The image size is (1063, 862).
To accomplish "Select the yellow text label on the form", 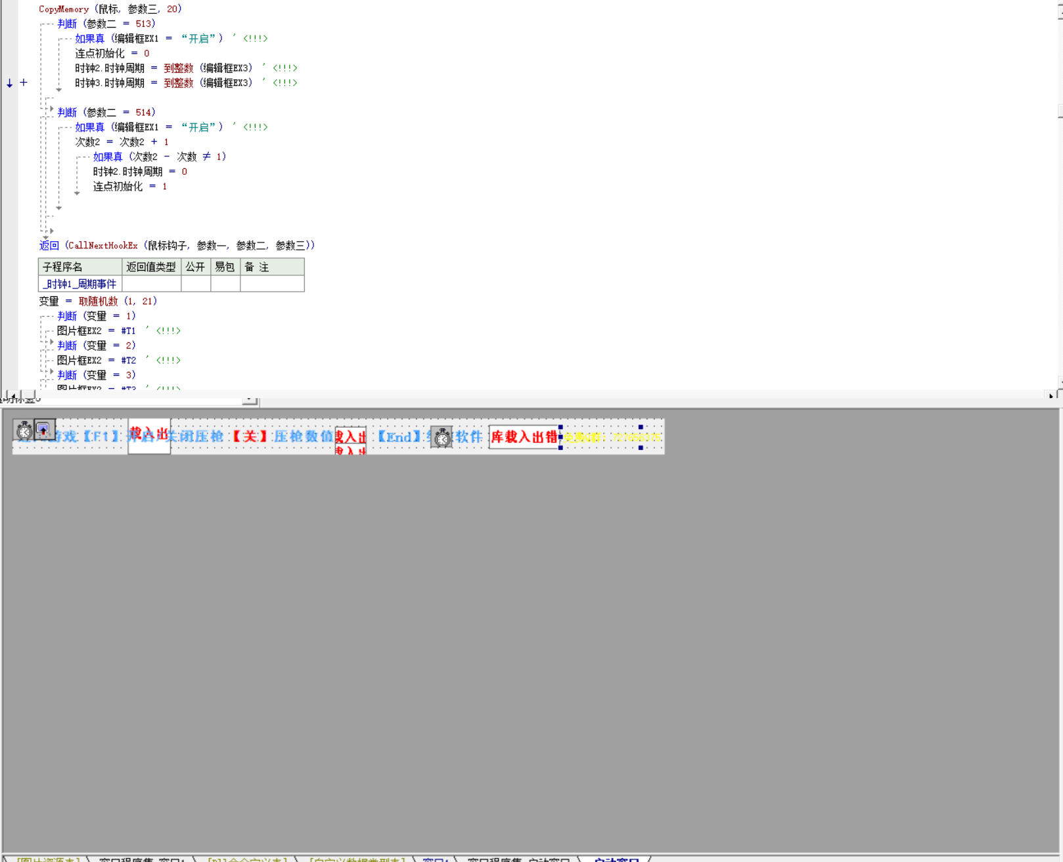I will pyautogui.click(x=612, y=438).
